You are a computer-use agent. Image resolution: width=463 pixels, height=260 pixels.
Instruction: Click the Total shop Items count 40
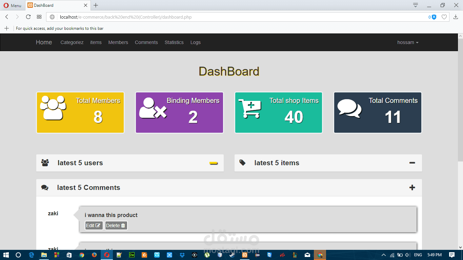(294, 117)
